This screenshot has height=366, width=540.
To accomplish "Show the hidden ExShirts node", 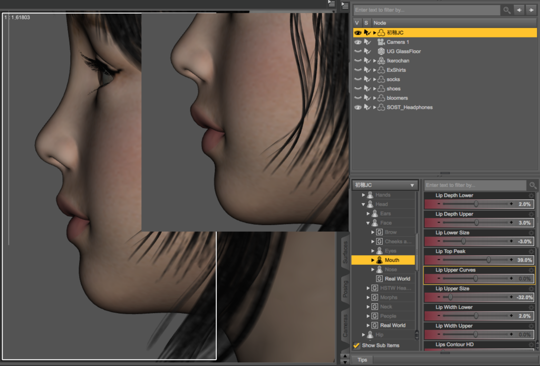I will point(358,70).
